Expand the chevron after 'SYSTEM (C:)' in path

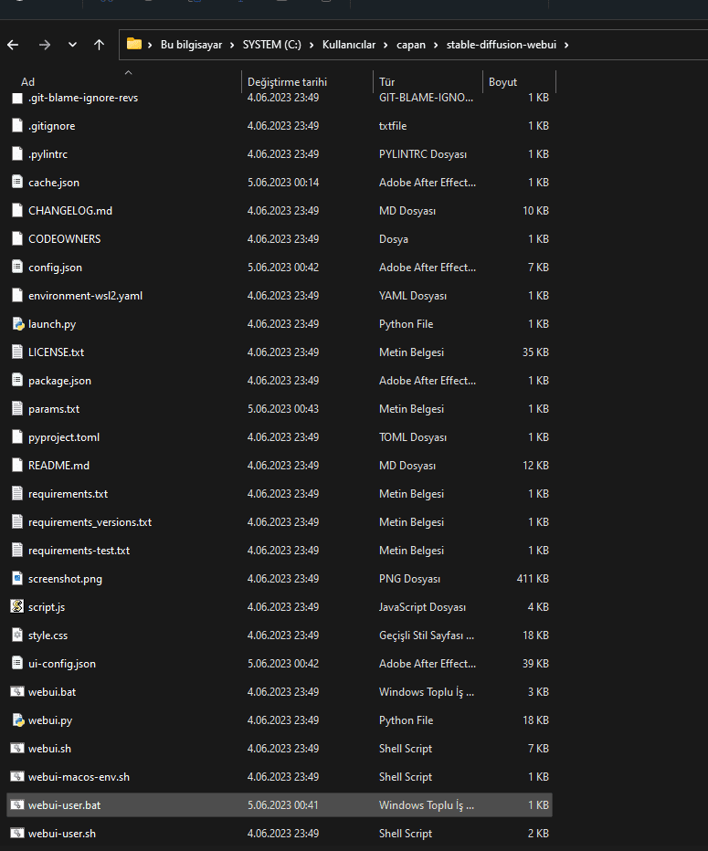pos(312,45)
